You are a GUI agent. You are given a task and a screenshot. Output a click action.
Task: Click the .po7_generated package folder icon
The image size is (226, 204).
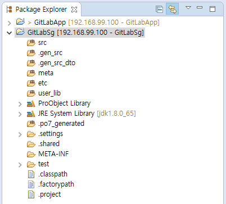tap(31, 124)
